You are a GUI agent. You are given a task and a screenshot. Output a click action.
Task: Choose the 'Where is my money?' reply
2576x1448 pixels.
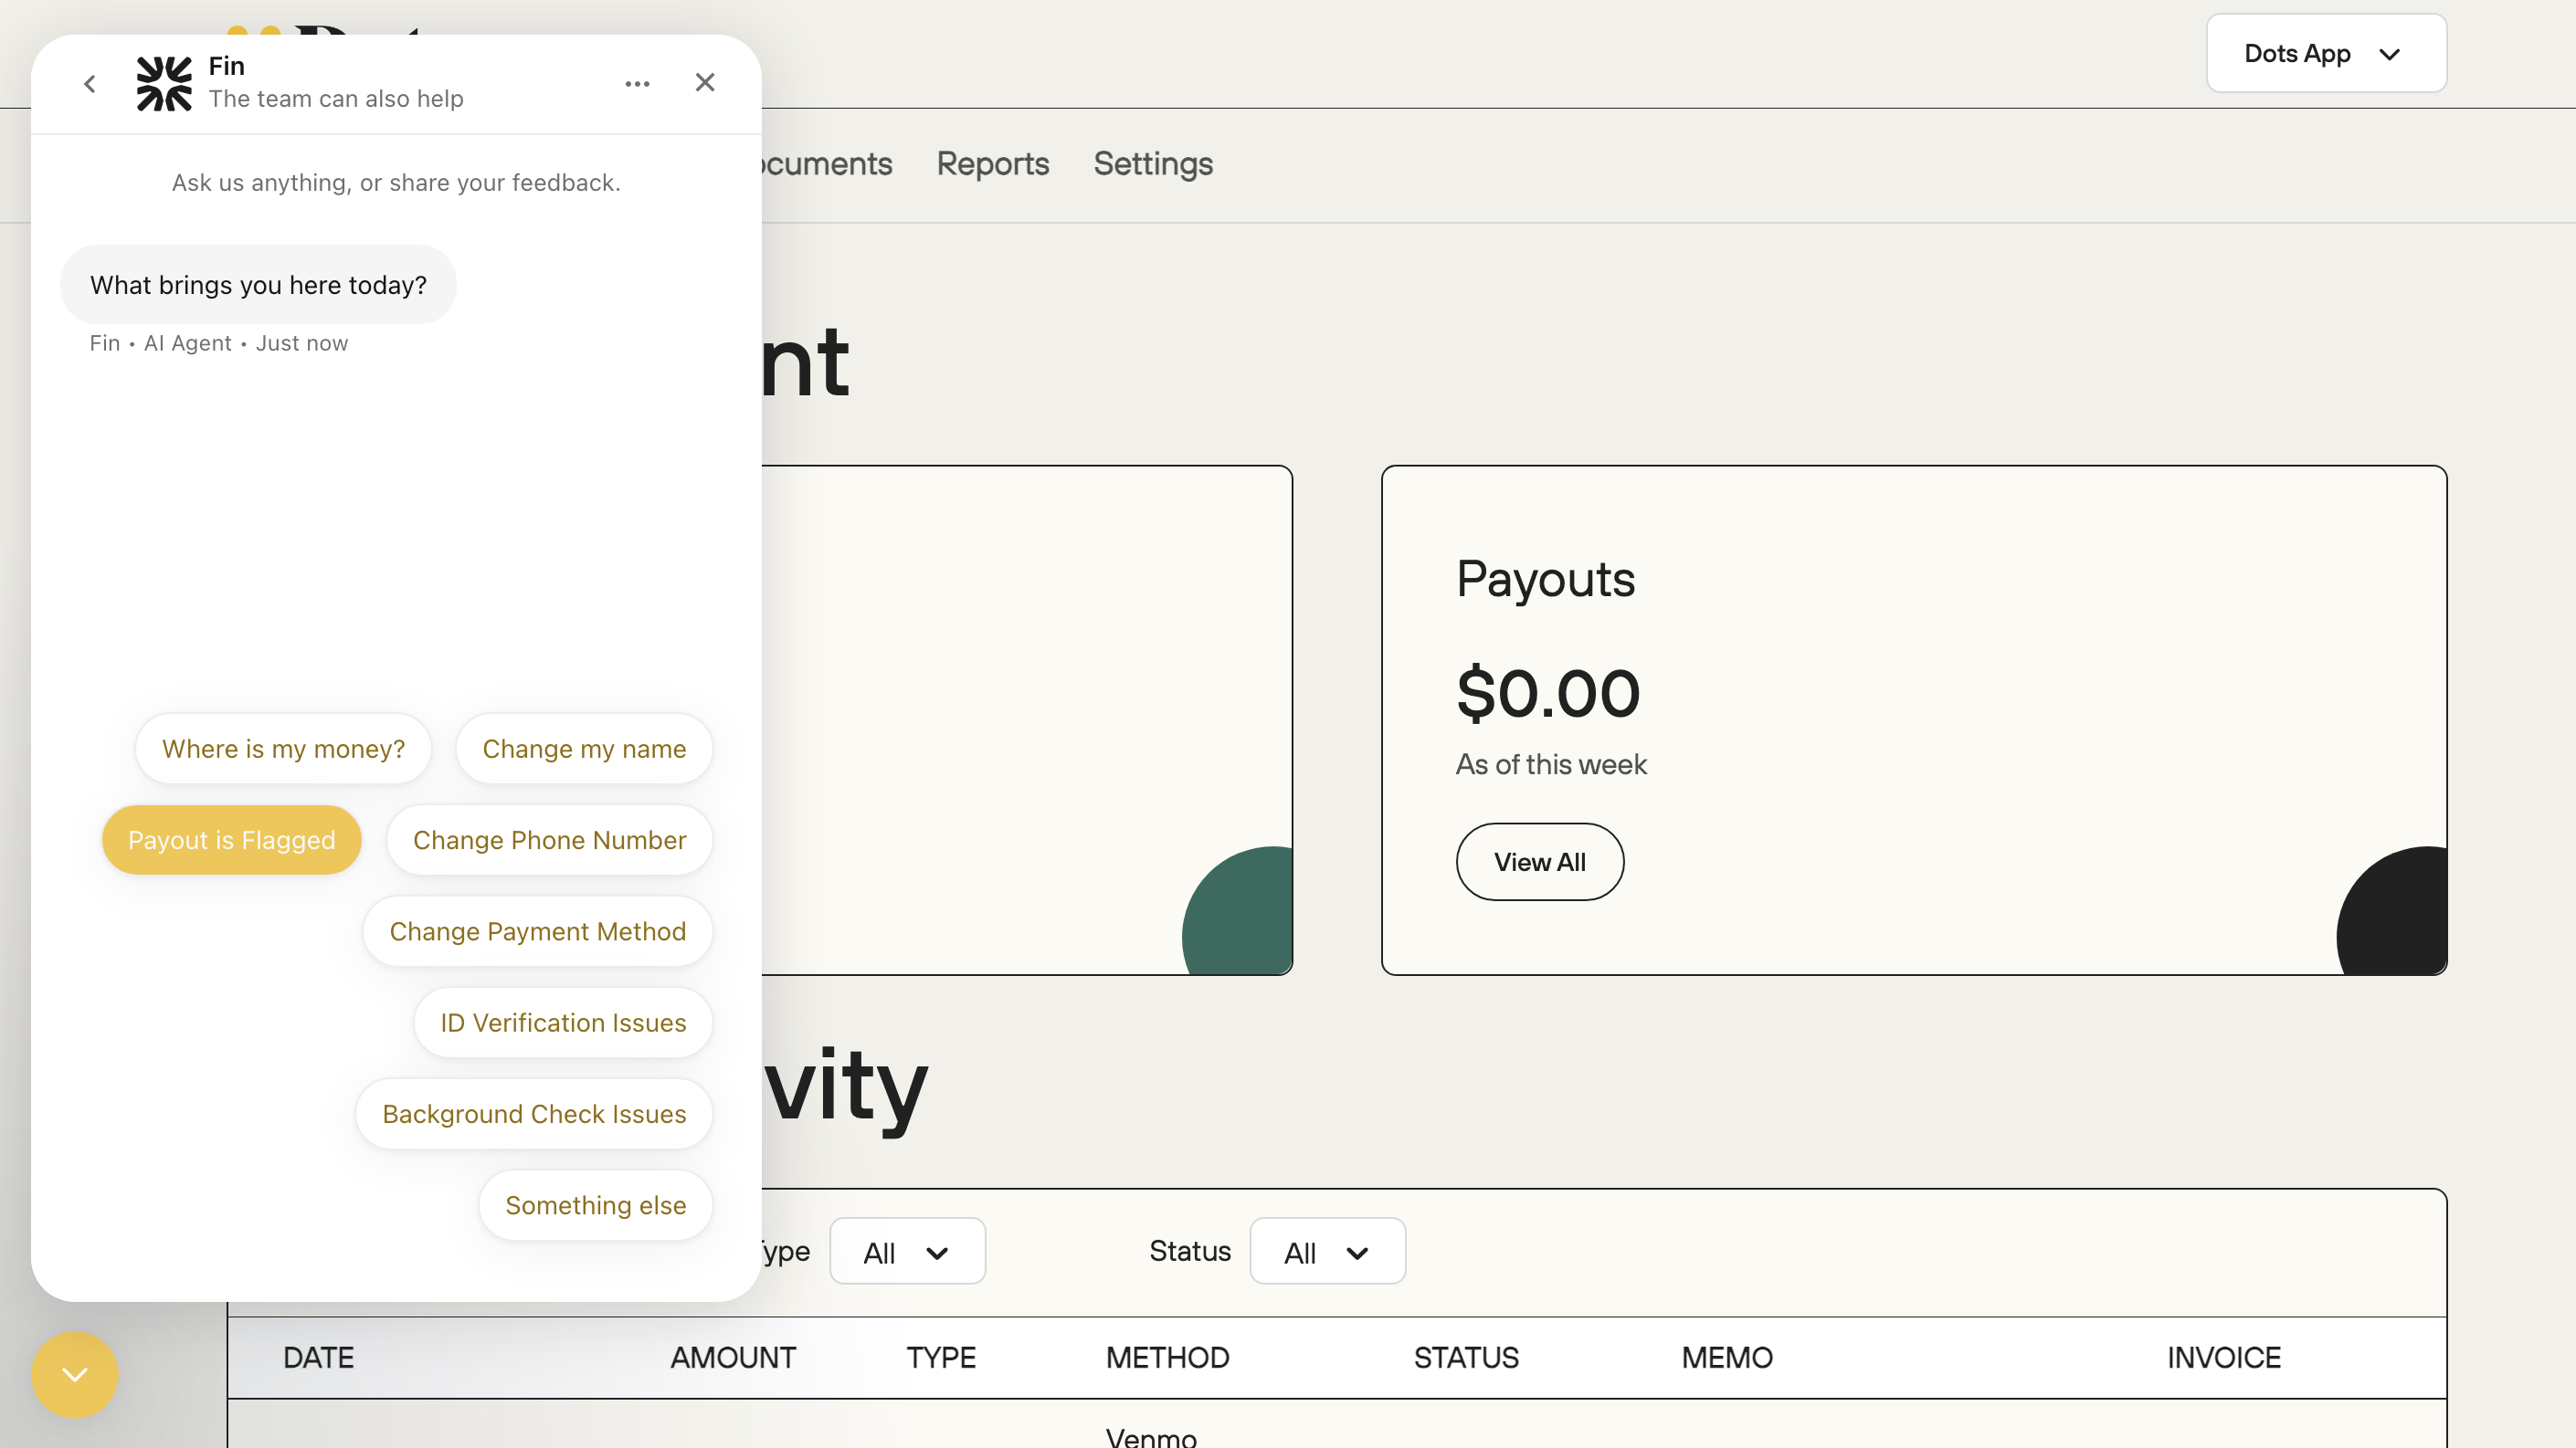[x=283, y=749]
